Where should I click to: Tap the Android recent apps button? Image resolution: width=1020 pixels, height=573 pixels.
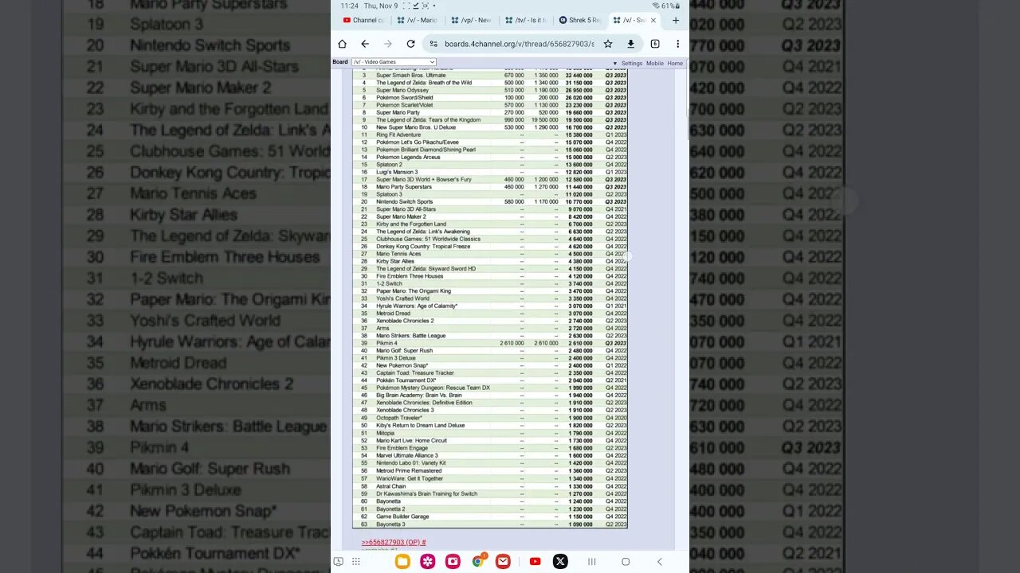[x=591, y=561]
